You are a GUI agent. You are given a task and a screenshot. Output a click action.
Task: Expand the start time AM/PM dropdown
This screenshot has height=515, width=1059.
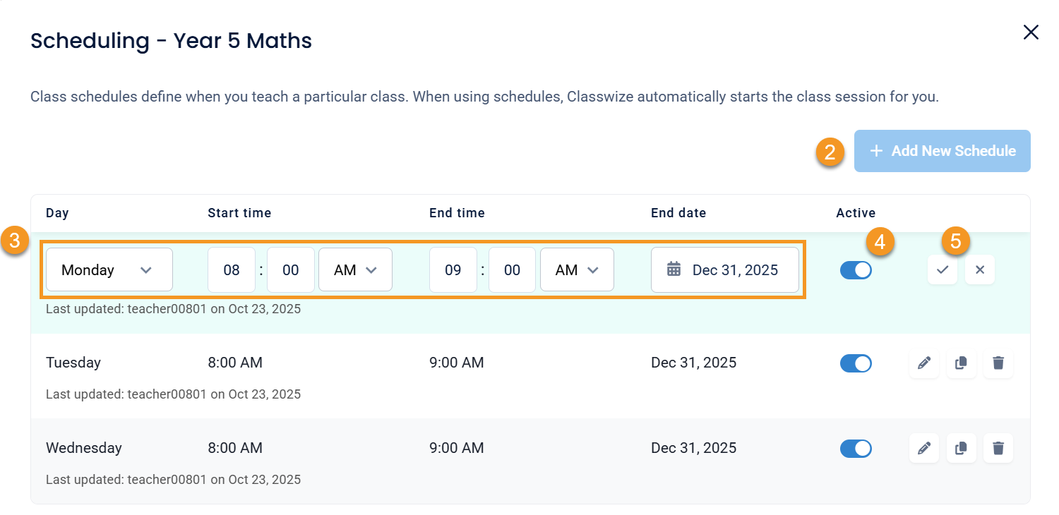(355, 269)
